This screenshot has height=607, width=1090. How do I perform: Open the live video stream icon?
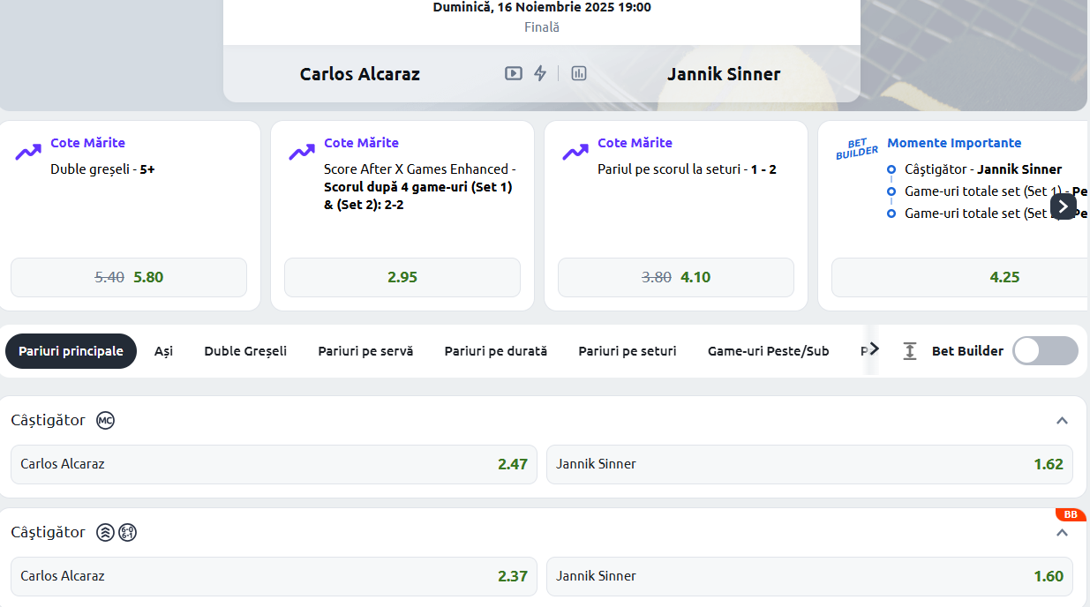513,73
